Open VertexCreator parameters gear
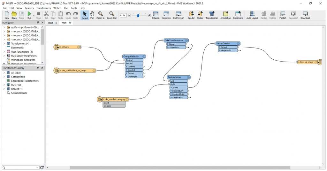This screenshot has width=327, height=171. pos(238,43)
